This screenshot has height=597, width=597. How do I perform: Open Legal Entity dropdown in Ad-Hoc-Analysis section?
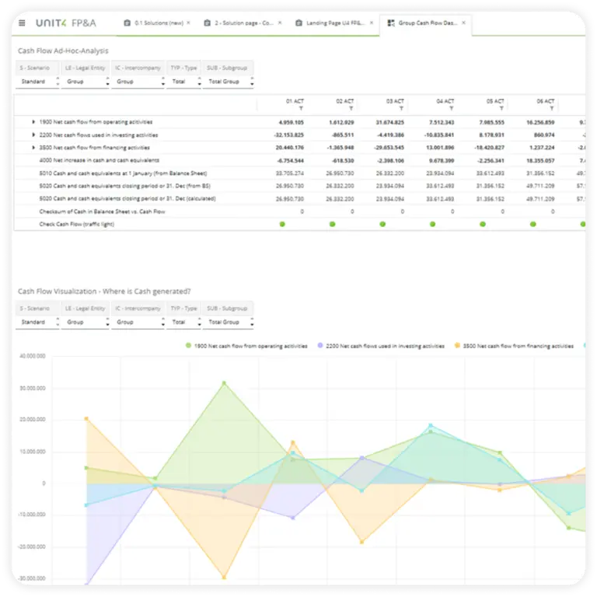[x=86, y=82]
